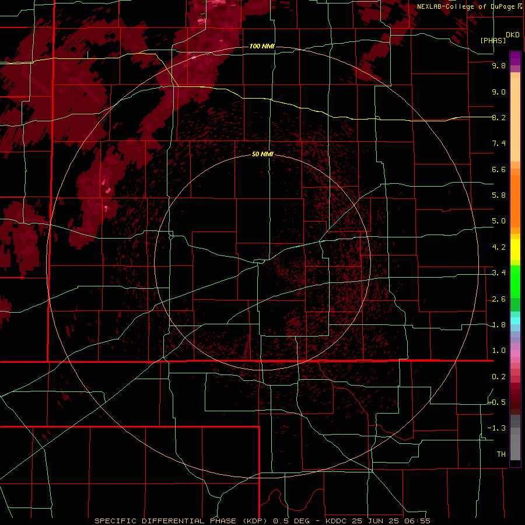Screen dimensions: 525x525
Task: Pick the yellow segment of the color bar
Action: [x=515, y=250]
